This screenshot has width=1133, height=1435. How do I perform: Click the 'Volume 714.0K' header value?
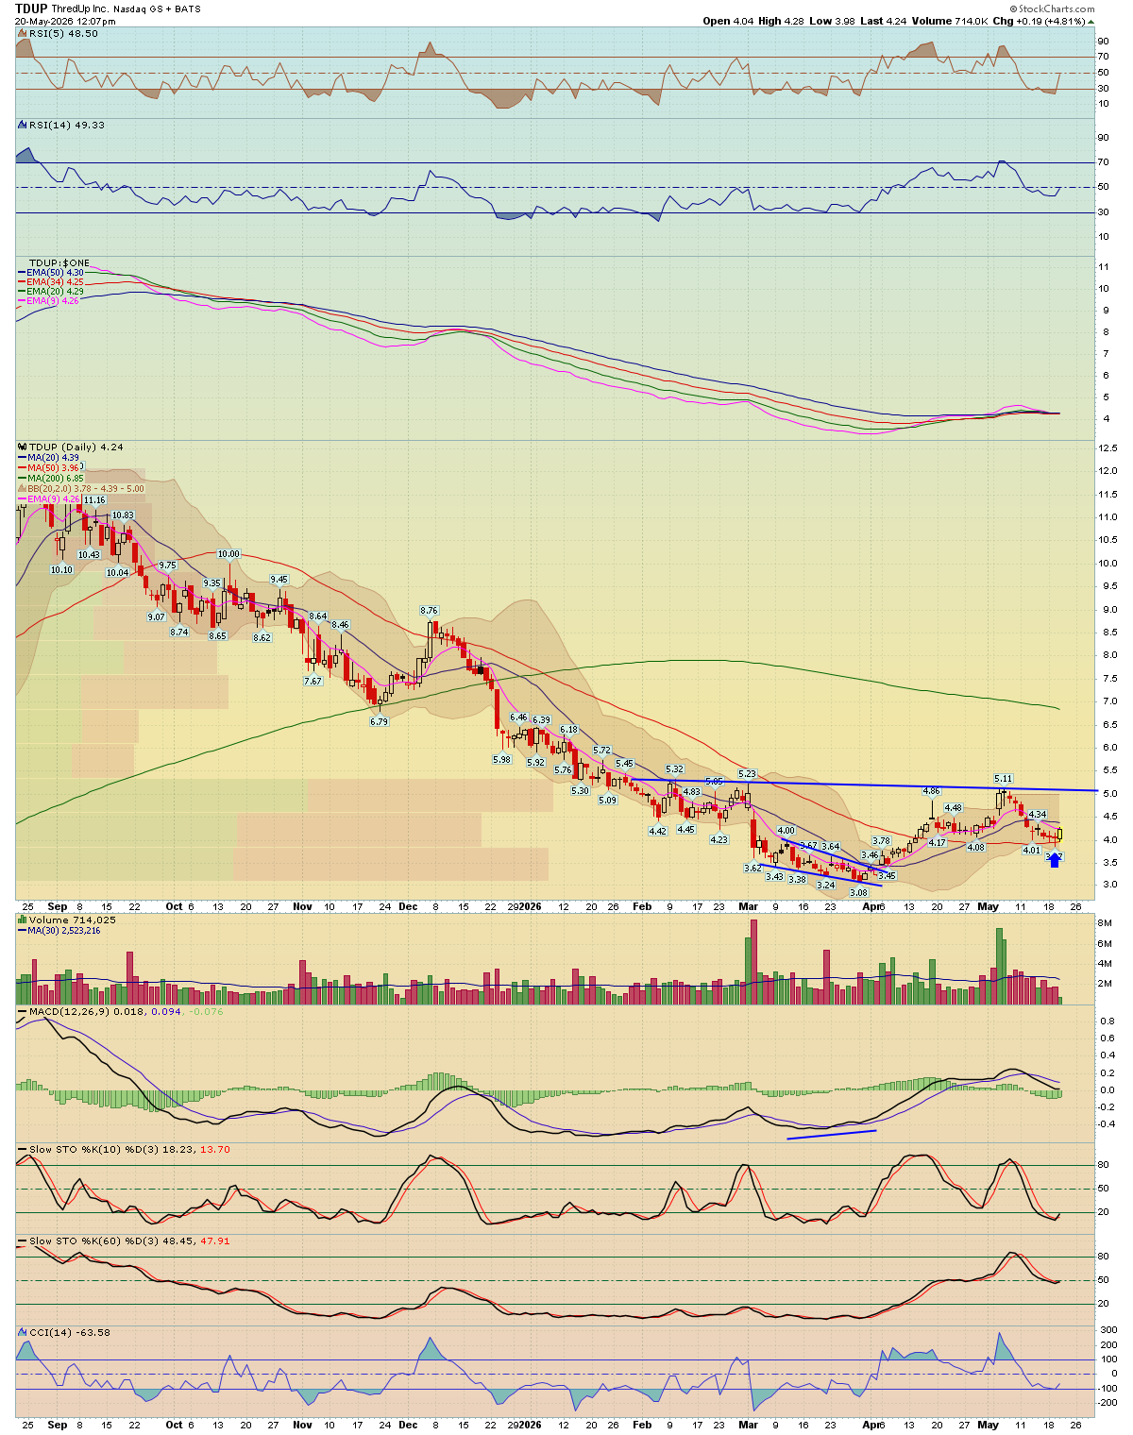(948, 21)
